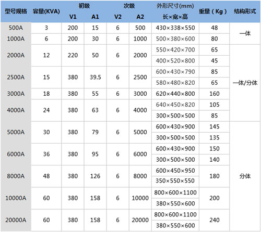
Task: Select the 5000A model cell
Action: [16, 132]
